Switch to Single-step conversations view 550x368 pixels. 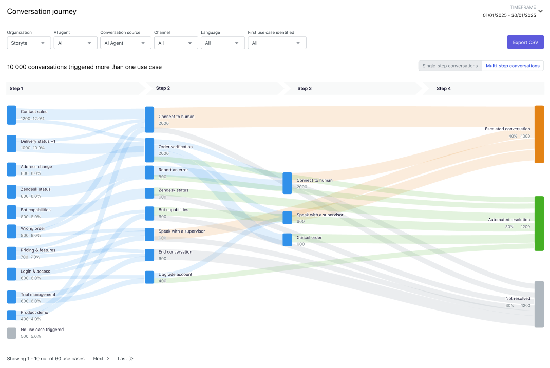pyautogui.click(x=449, y=66)
